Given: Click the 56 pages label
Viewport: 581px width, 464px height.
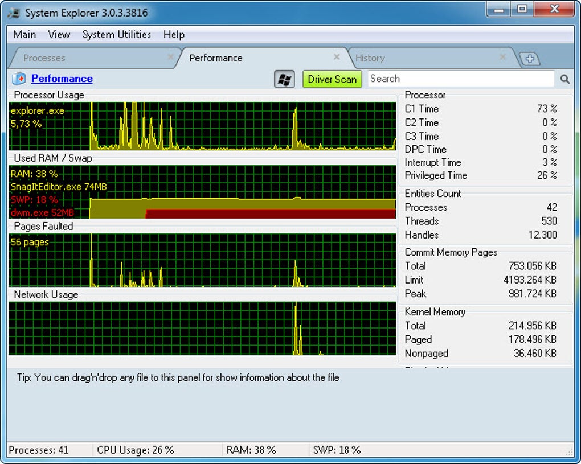Looking at the screenshot, I should [x=30, y=242].
